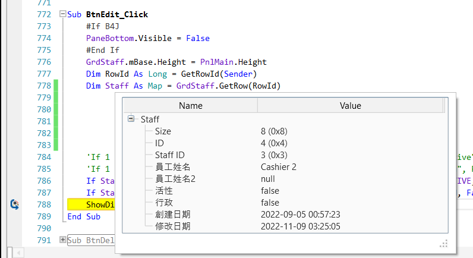The height and width of the screenshot is (258, 473).
Task: Click line number 777 in the gutter
Action: [44, 74]
